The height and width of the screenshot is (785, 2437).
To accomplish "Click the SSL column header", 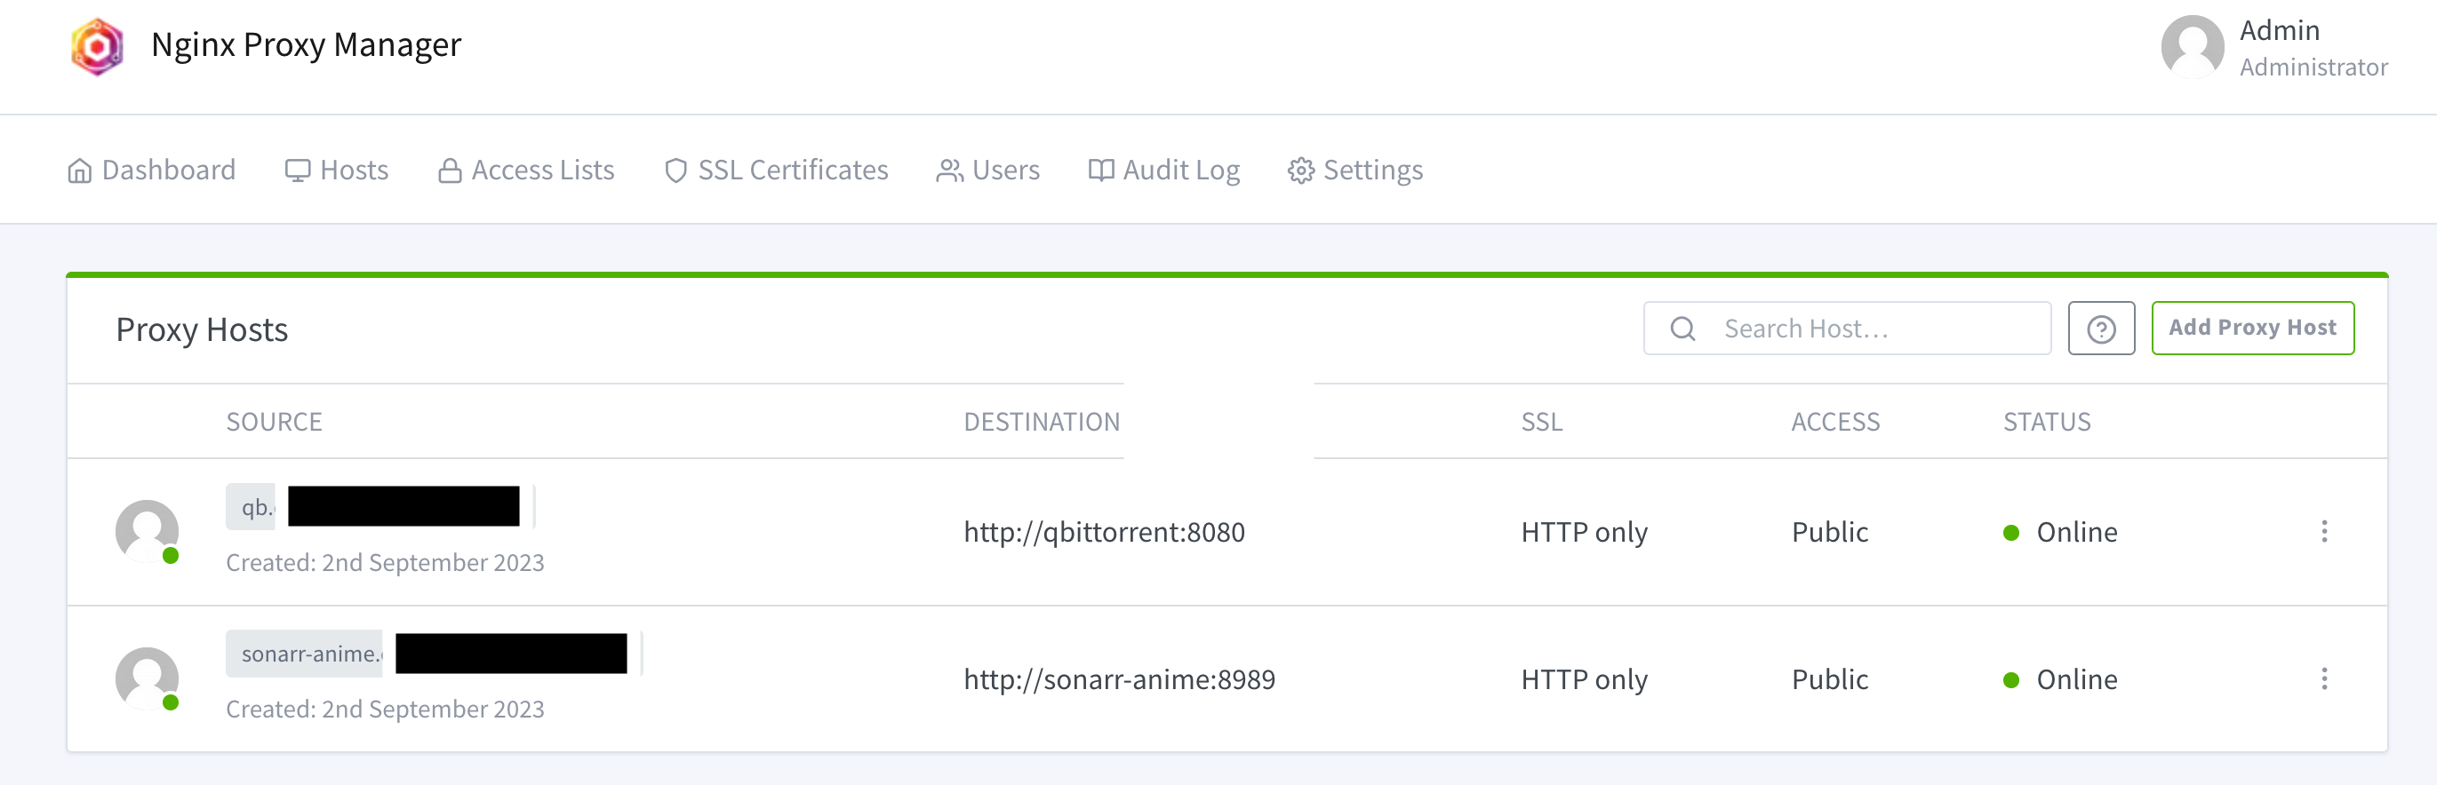I will [x=1542, y=422].
